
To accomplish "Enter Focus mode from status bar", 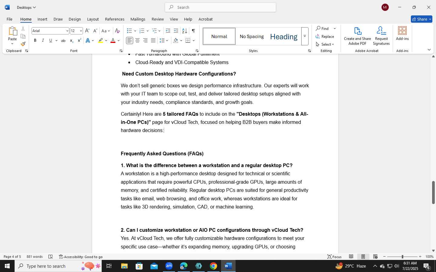I will [x=334, y=257].
